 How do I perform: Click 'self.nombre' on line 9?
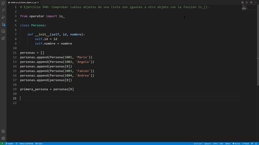click(x=45, y=43)
